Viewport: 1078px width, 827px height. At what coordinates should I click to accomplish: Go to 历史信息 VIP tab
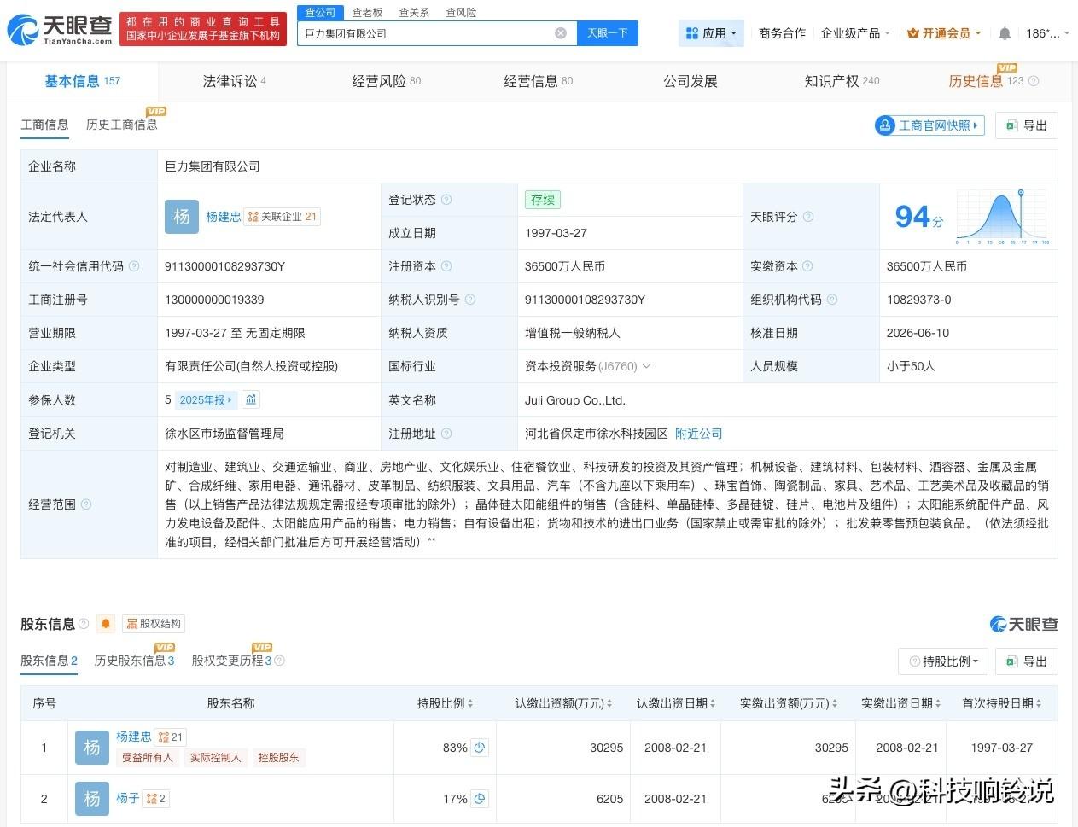pyautogui.click(x=986, y=81)
